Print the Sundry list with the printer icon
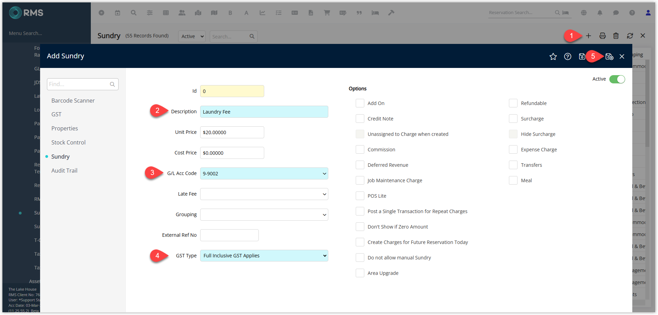658x315 pixels. pyautogui.click(x=602, y=36)
